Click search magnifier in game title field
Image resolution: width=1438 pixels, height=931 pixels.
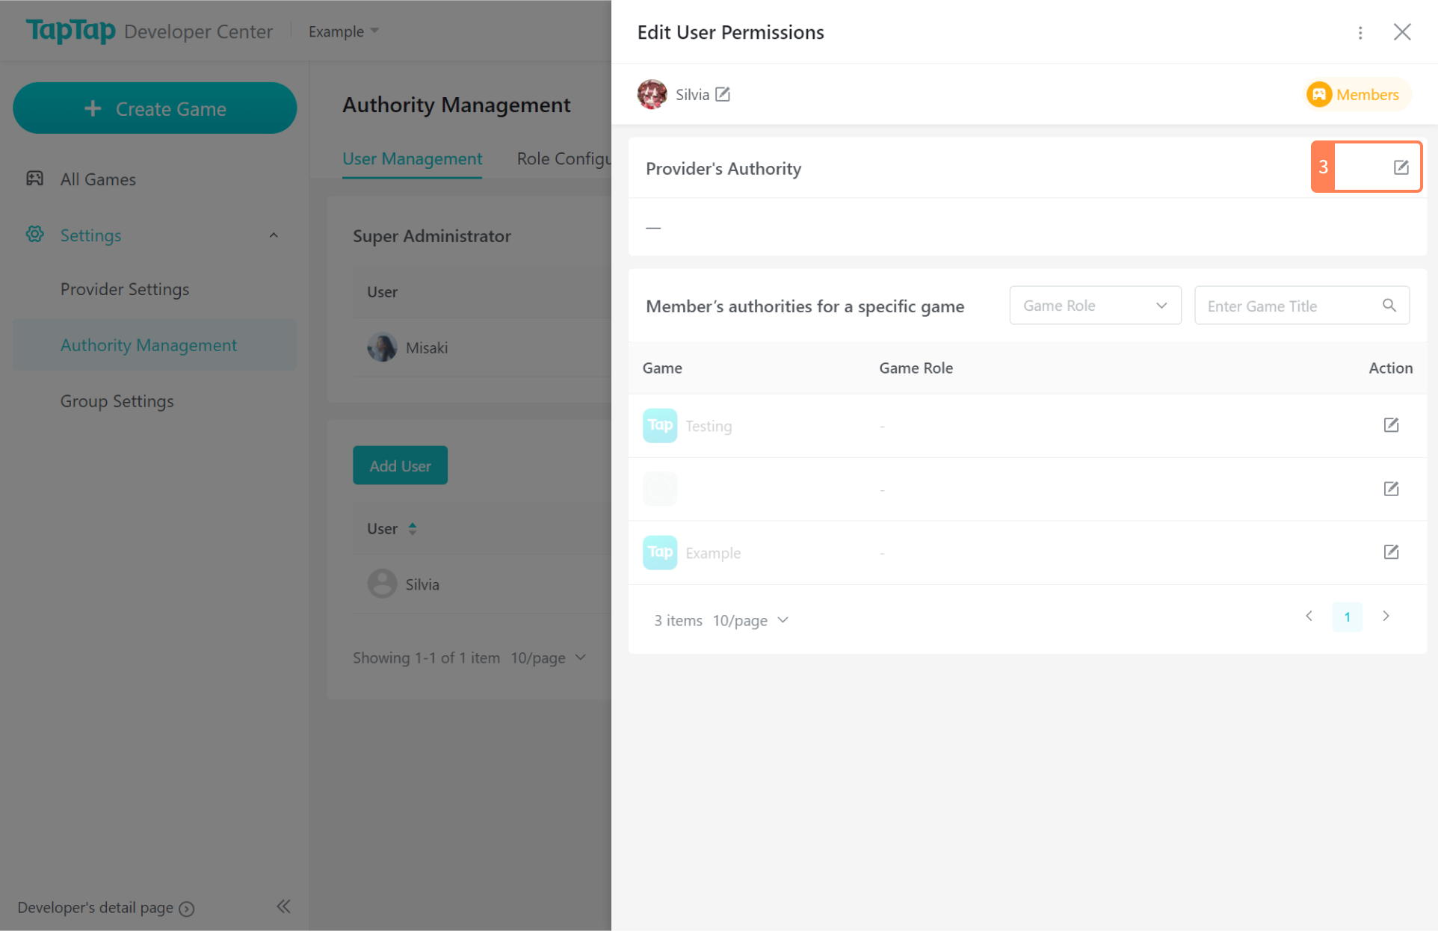(1389, 306)
